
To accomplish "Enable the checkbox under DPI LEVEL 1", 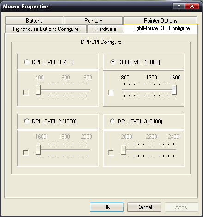I will click(111, 92).
